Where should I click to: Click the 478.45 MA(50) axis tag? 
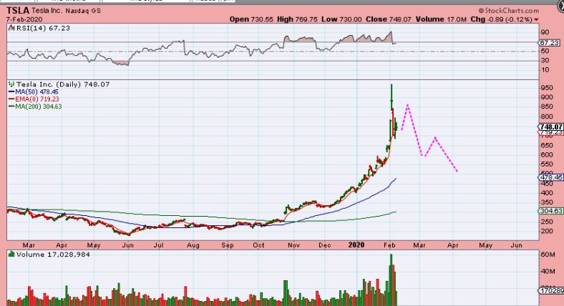[x=551, y=177]
